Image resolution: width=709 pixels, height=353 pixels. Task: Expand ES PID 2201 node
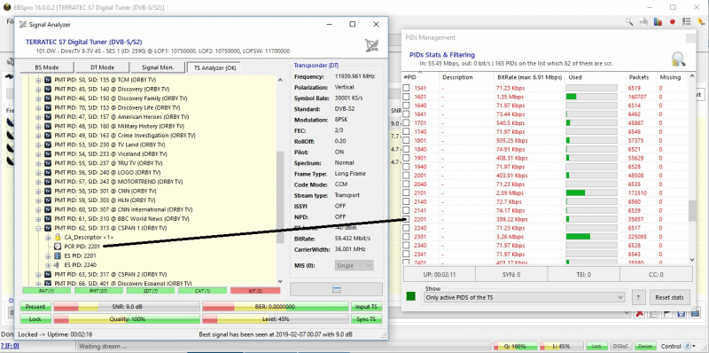pyautogui.click(x=48, y=255)
